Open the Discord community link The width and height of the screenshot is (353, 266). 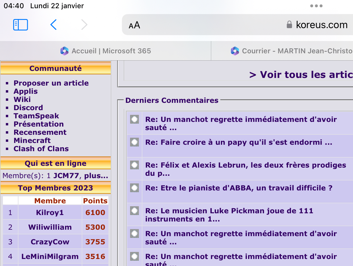tap(28, 108)
